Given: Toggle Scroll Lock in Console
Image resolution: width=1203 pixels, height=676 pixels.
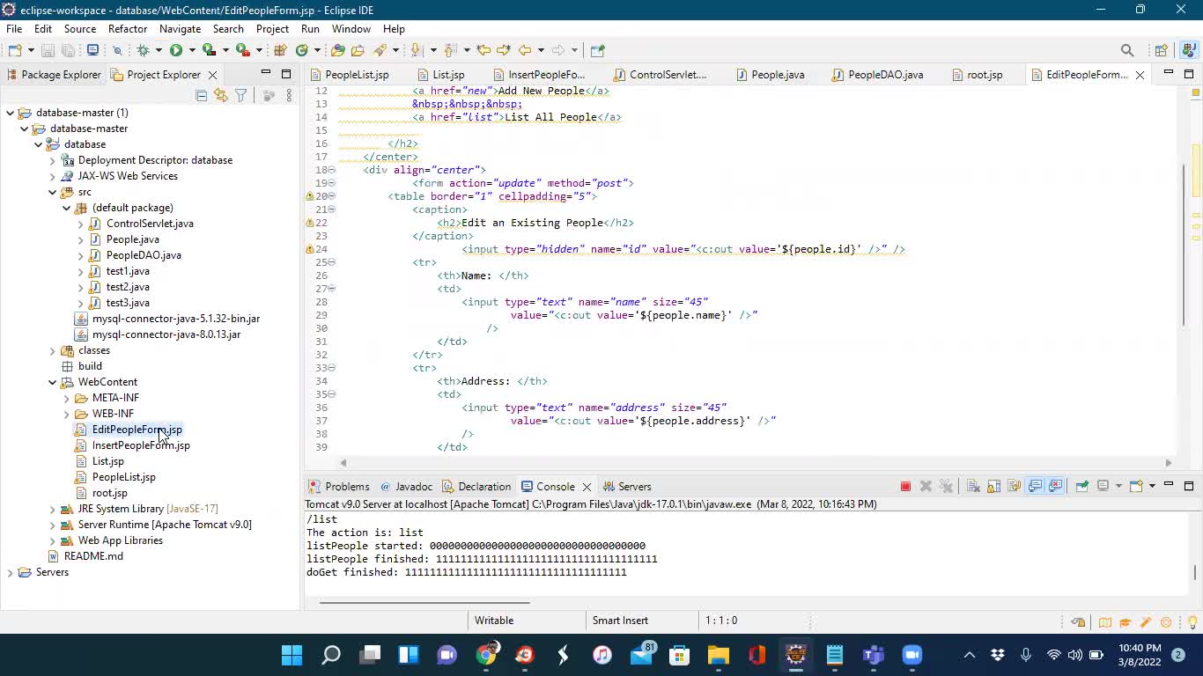Looking at the screenshot, I should tap(993, 486).
